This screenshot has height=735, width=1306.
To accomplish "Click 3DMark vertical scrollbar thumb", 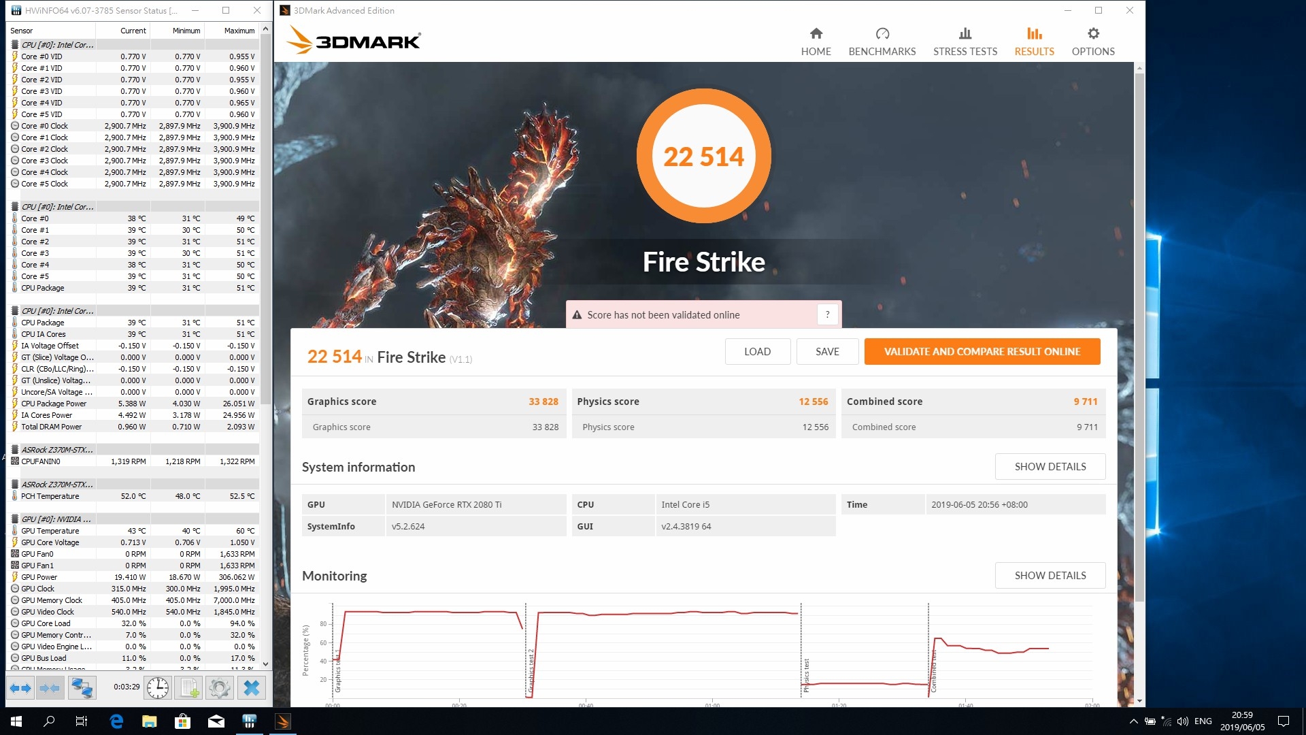I will pyautogui.click(x=1139, y=337).
